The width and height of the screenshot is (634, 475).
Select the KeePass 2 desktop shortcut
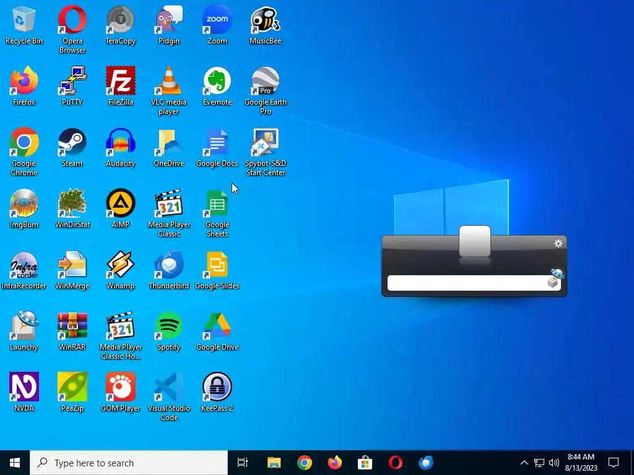pos(217,393)
